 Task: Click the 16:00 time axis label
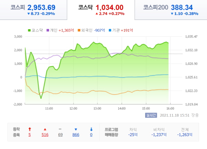pyautogui.click(x=170, y=108)
